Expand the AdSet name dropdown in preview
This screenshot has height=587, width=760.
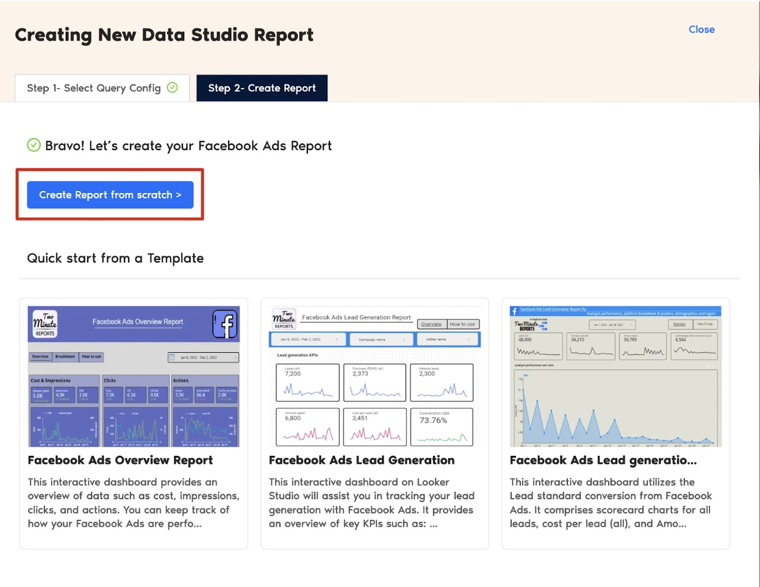(x=447, y=339)
